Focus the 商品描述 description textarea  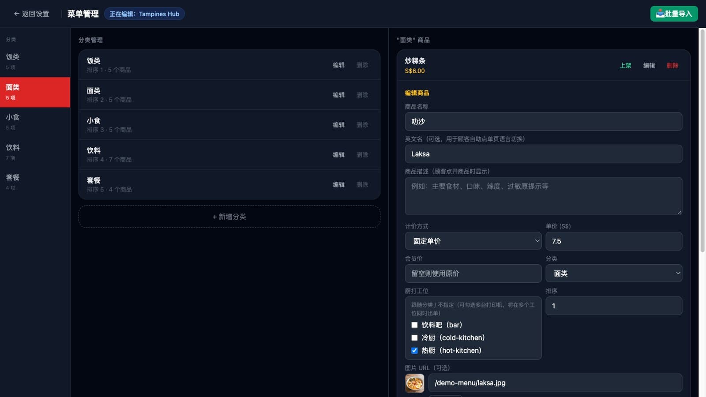(544, 196)
